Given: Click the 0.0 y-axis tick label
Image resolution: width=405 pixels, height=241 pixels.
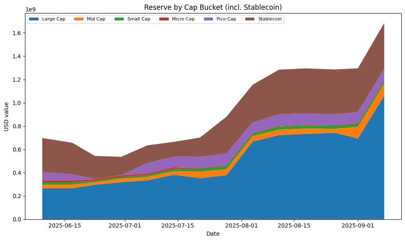Looking at the screenshot, I should point(17,219).
